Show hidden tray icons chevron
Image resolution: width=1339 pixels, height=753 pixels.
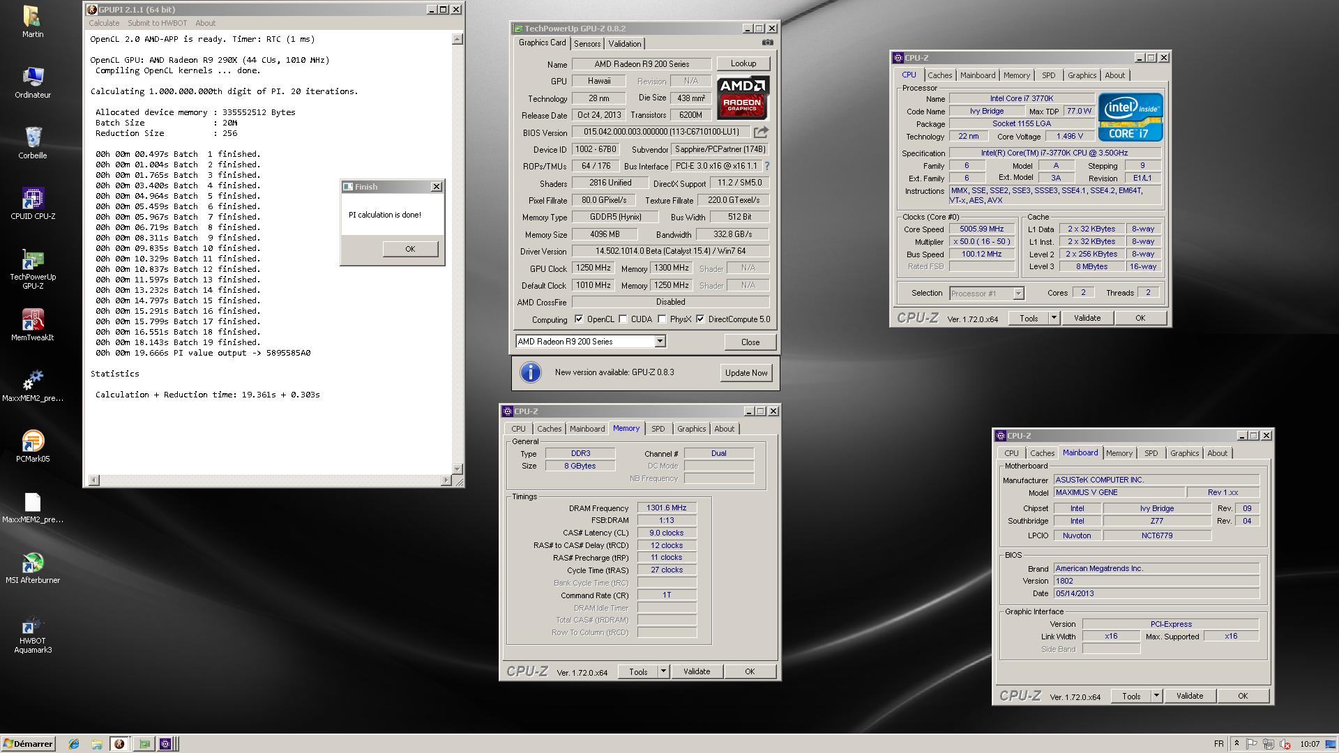(x=1236, y=744)
